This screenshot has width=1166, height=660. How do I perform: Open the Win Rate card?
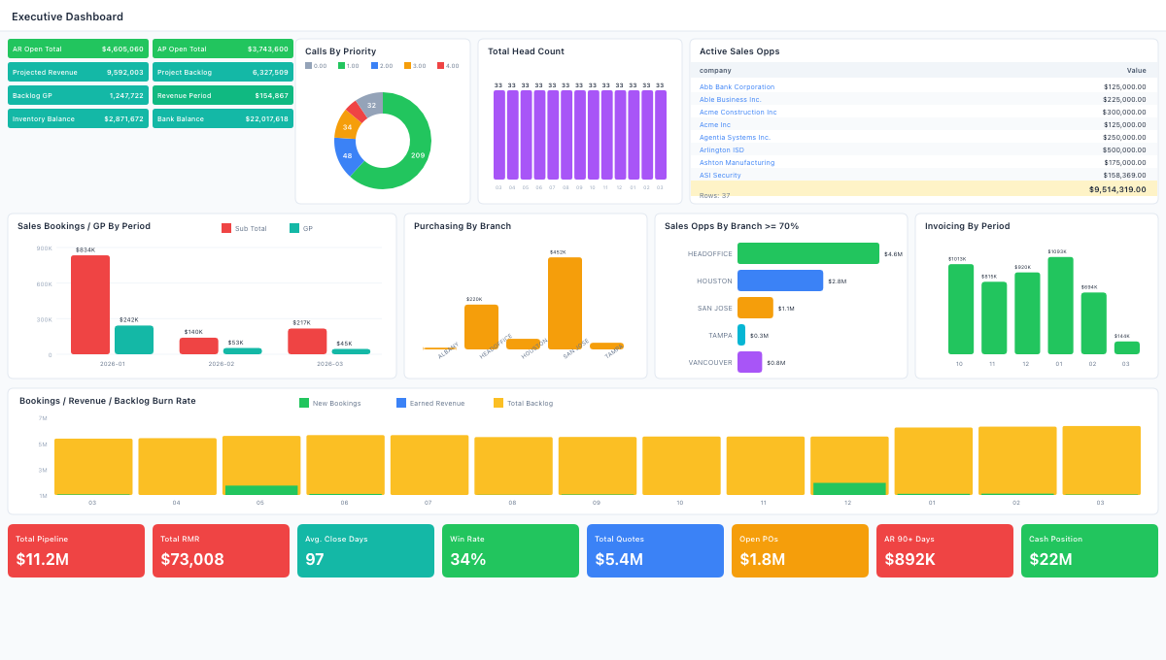(510, 550)
